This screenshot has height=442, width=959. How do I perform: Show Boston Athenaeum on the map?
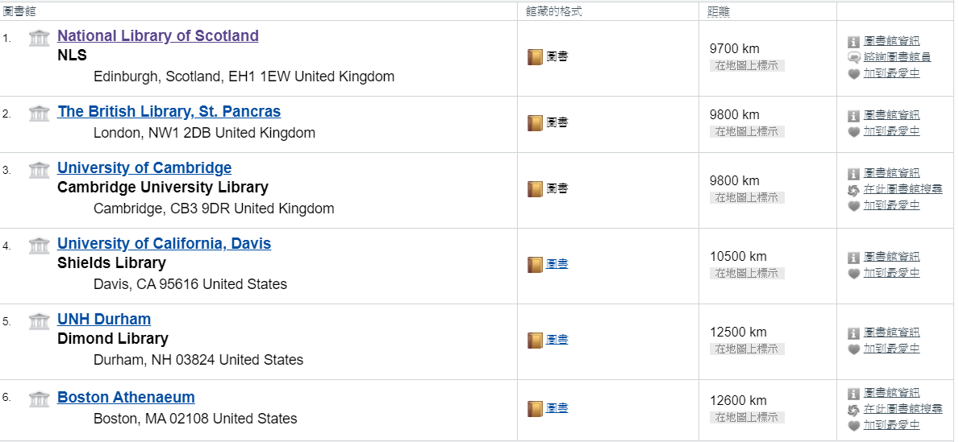[747, 418]
